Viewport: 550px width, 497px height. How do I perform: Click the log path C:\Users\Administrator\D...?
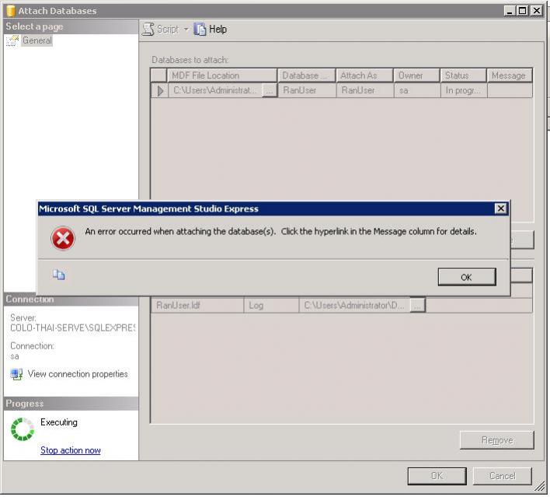(x=354, y=305)
